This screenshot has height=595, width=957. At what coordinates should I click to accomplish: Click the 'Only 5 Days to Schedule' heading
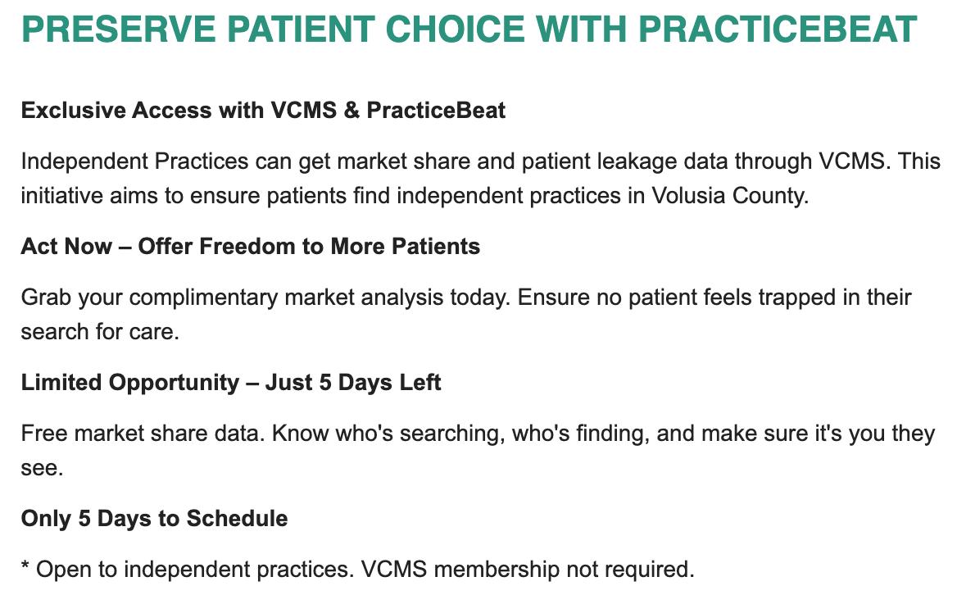pos(154,518)
